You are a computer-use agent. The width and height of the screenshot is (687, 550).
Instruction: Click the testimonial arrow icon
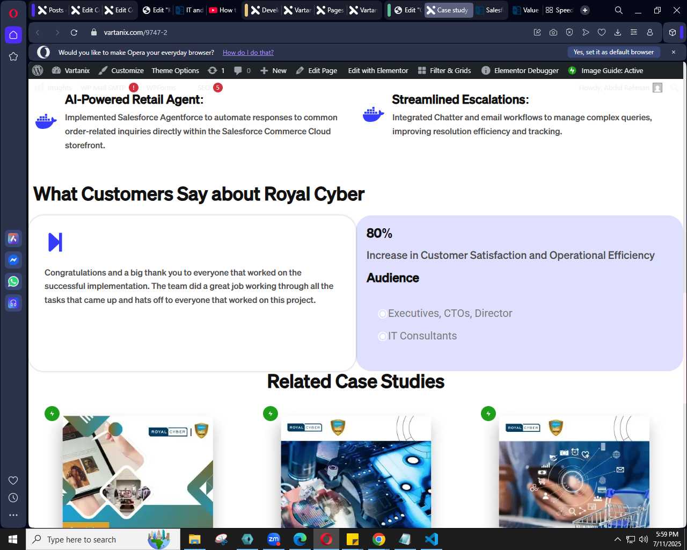(x=55, y=242)
